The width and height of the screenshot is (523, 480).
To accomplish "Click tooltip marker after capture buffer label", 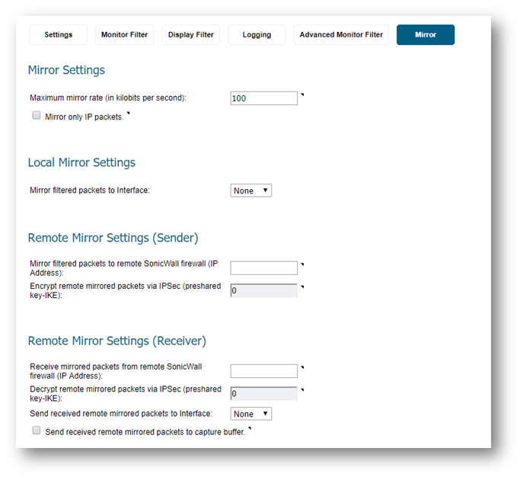I will 250,429.
